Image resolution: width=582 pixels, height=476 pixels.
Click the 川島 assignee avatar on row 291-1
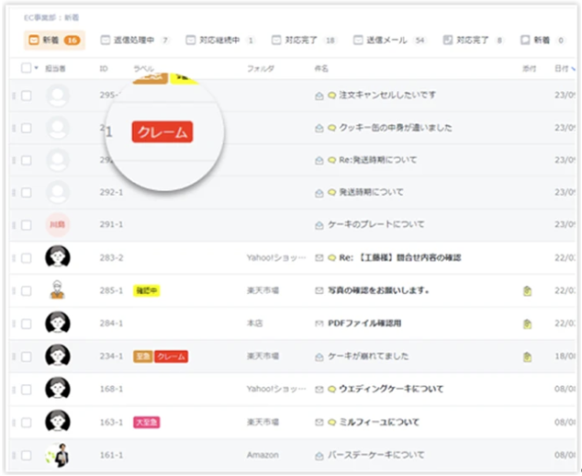tap(59, 225)
